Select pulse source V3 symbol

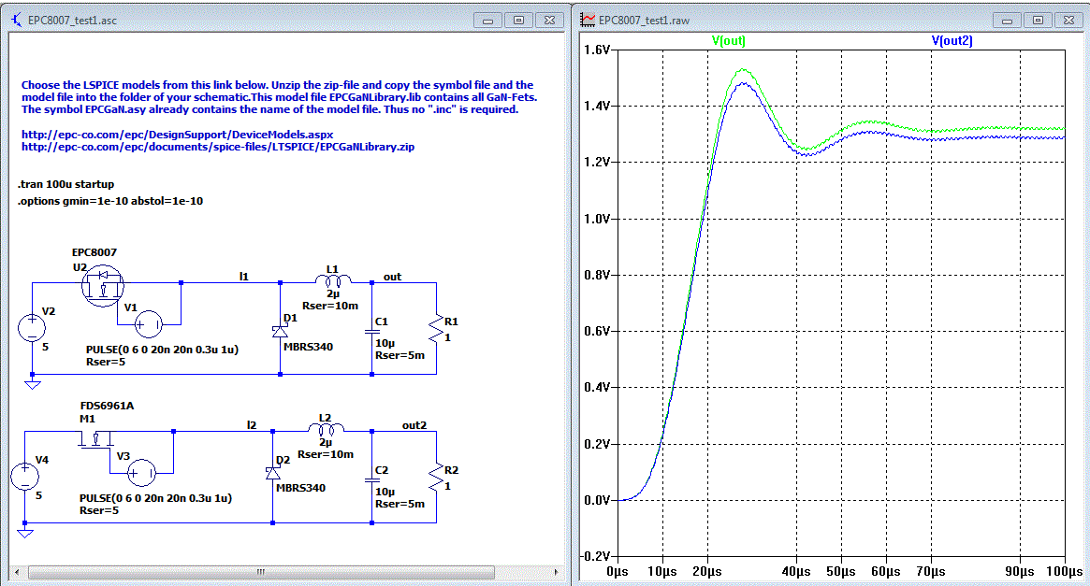point(142,473)
